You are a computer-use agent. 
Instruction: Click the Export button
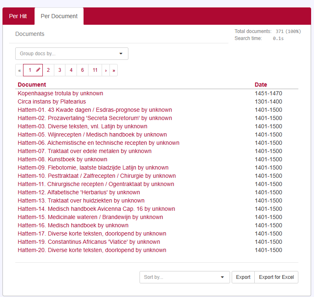[x=243, y=277]
